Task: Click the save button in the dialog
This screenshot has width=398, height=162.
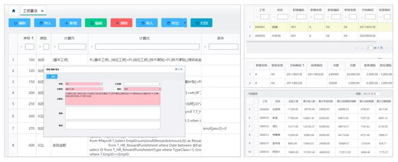Action: click(x=52, y=76)
